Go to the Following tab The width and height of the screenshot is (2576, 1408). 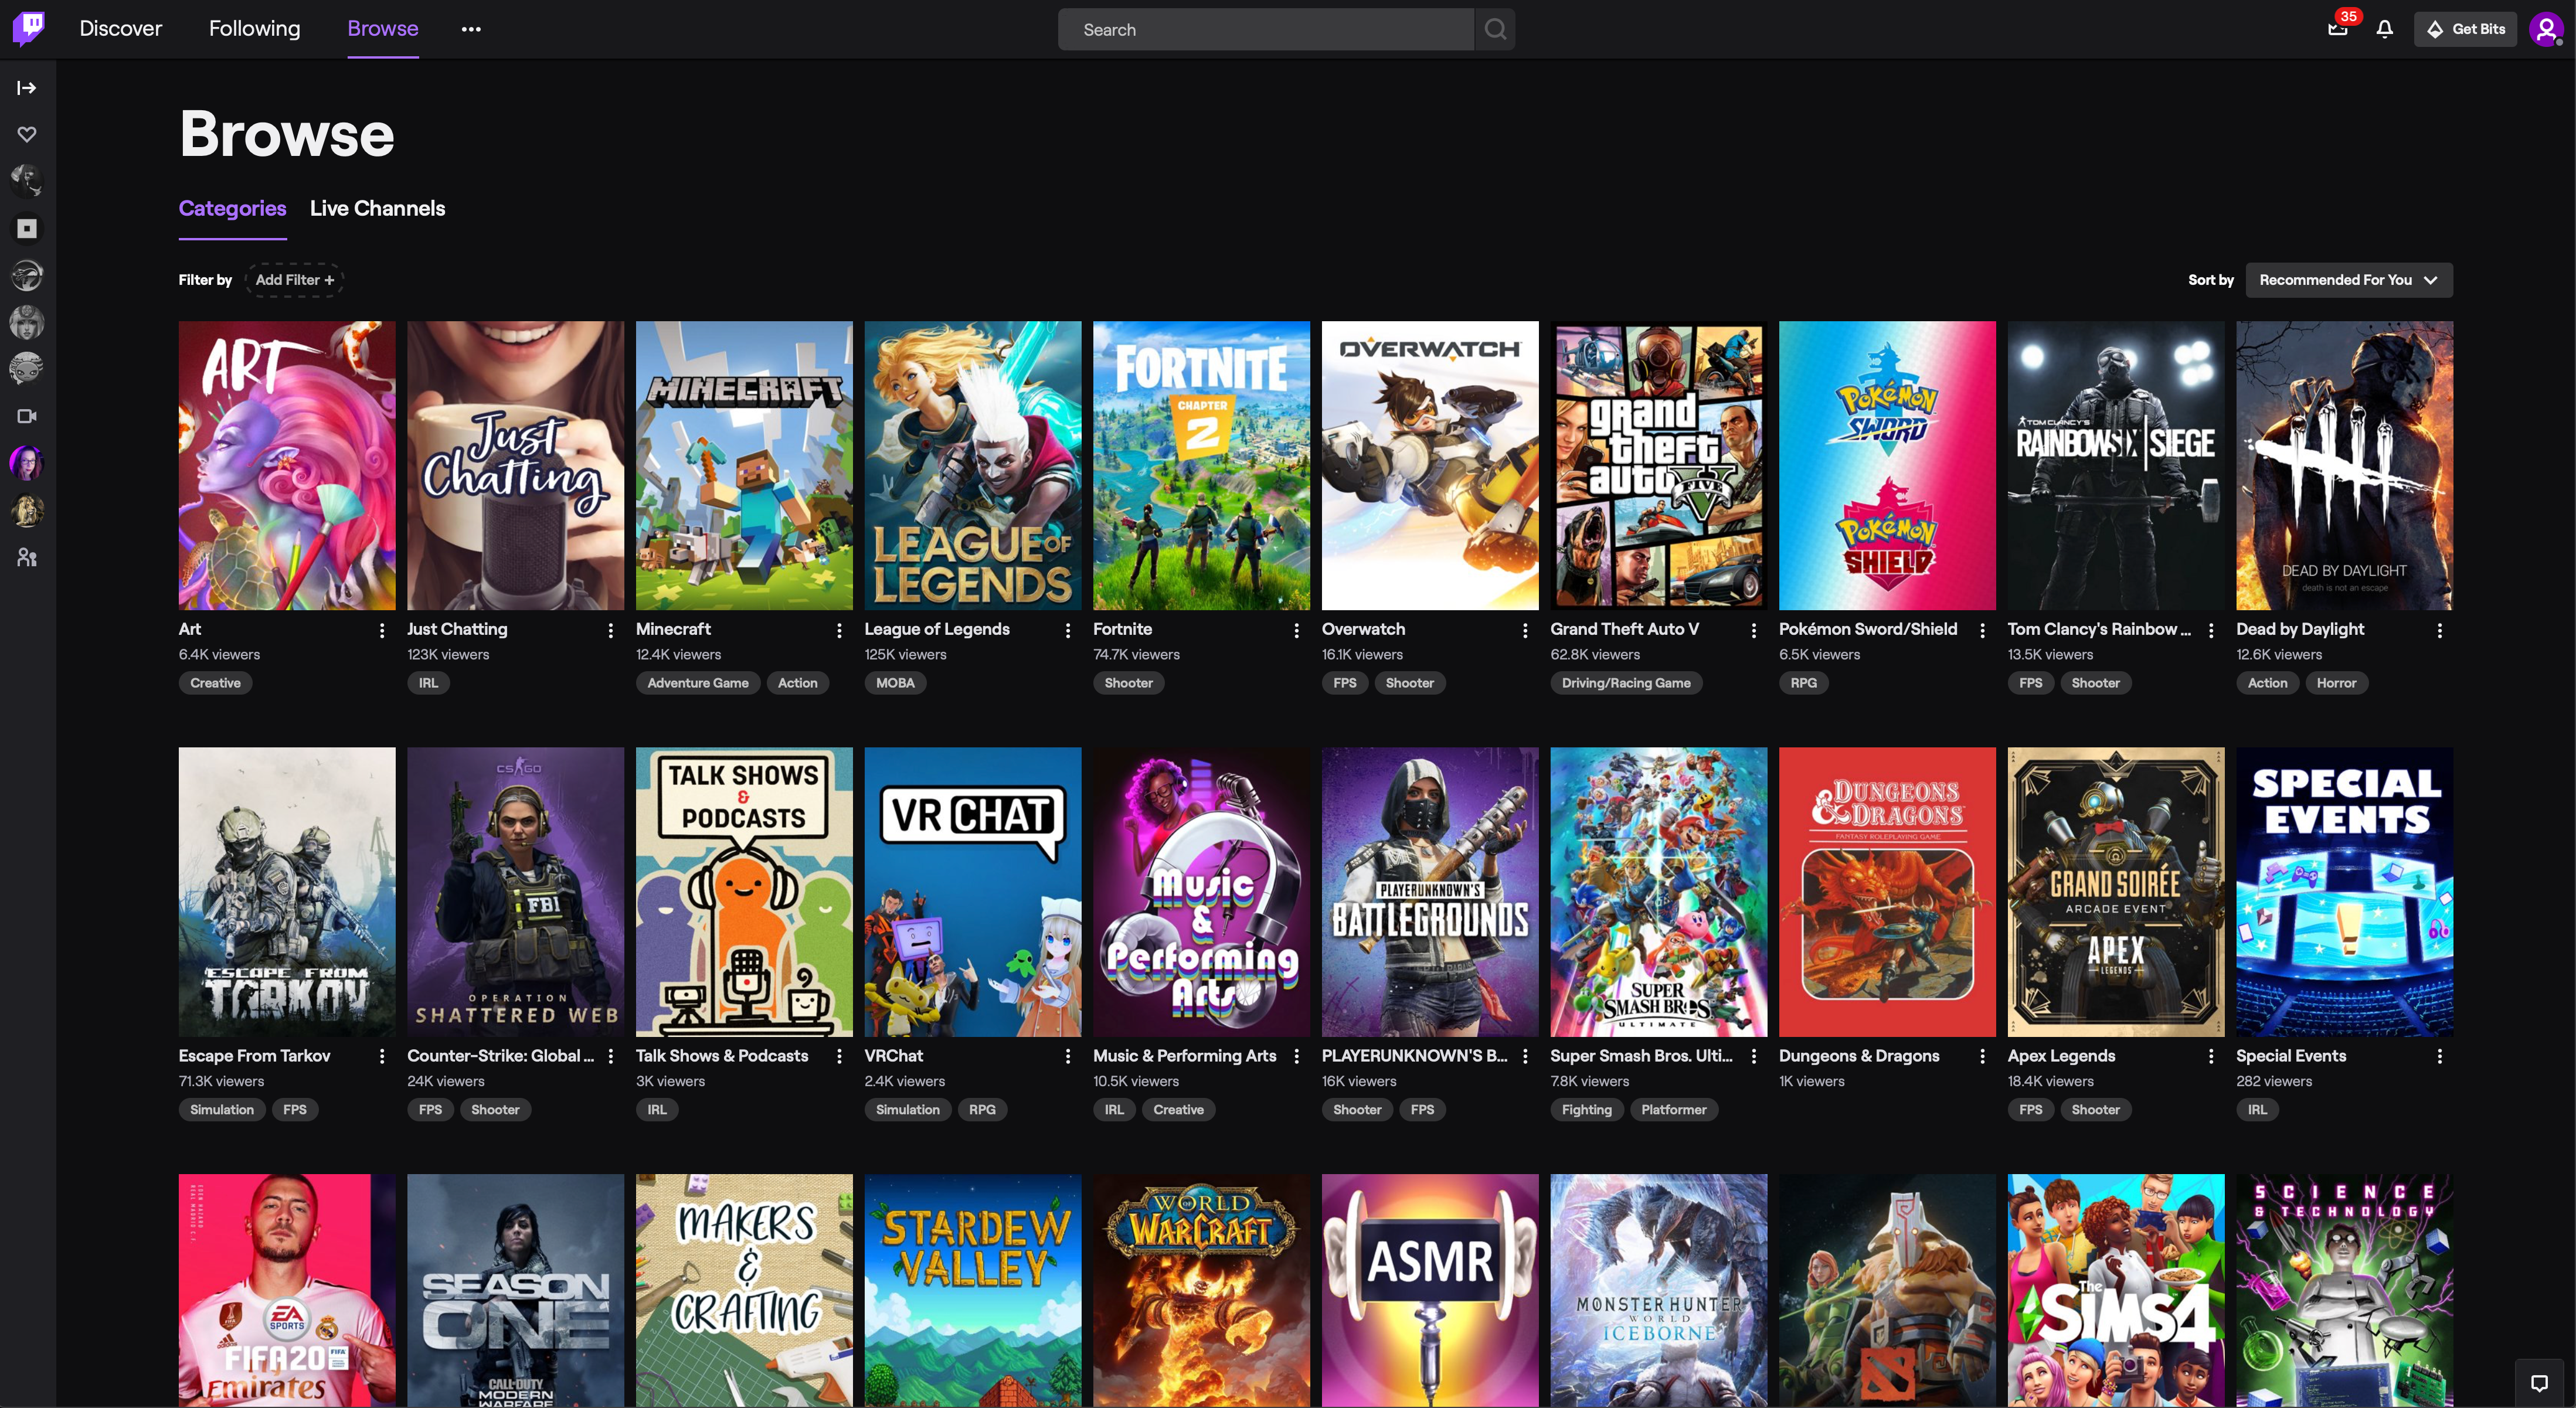(254, 29)
